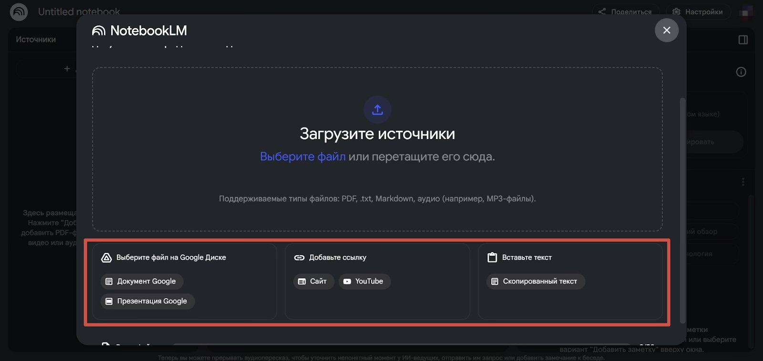Open the three-dot more menu in background
Viewport: 763px width, 361px height.
tap(743, 182)
